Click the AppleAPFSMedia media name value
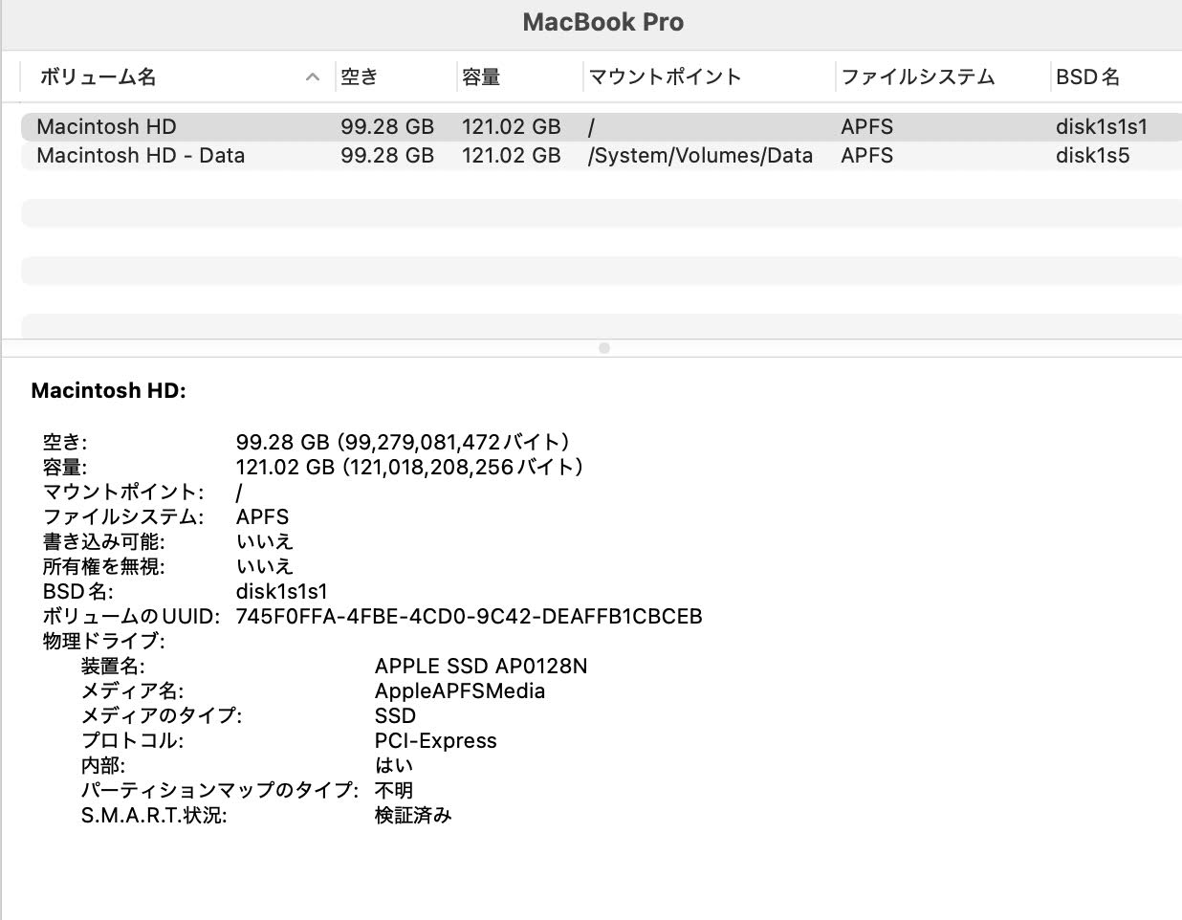The width and height of the screenshot is (1182, 920). [460, 690]
